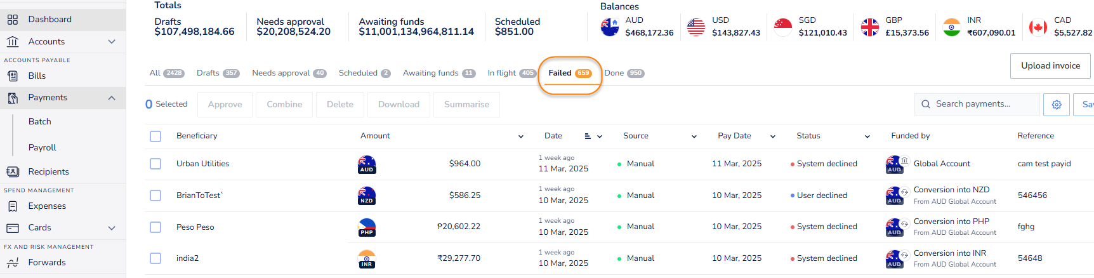Screen dimensions: 1094x278
Task: Click the Cards sidebar icon
Action: point(13,228)
